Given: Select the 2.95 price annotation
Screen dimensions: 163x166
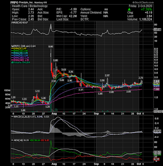Looking at the screenshot, I should pos(70,81).
